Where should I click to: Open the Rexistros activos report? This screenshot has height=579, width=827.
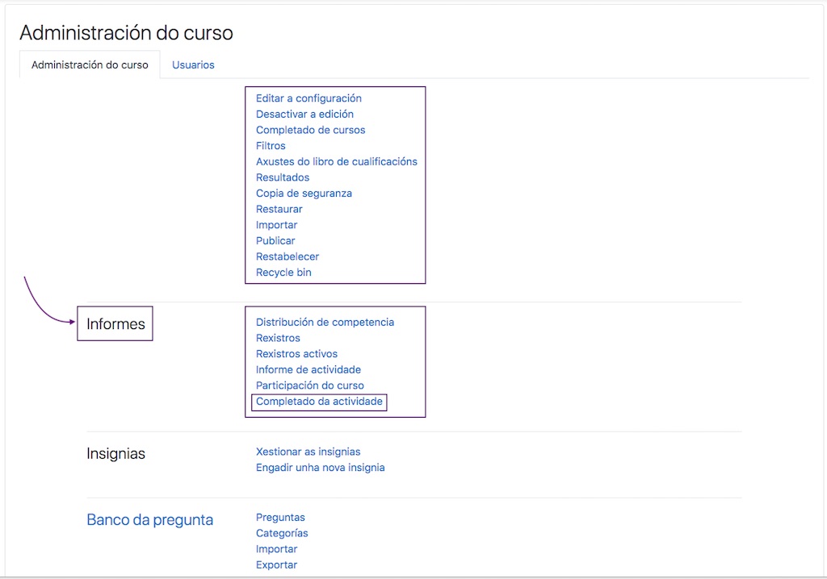[x=296, y=353]
